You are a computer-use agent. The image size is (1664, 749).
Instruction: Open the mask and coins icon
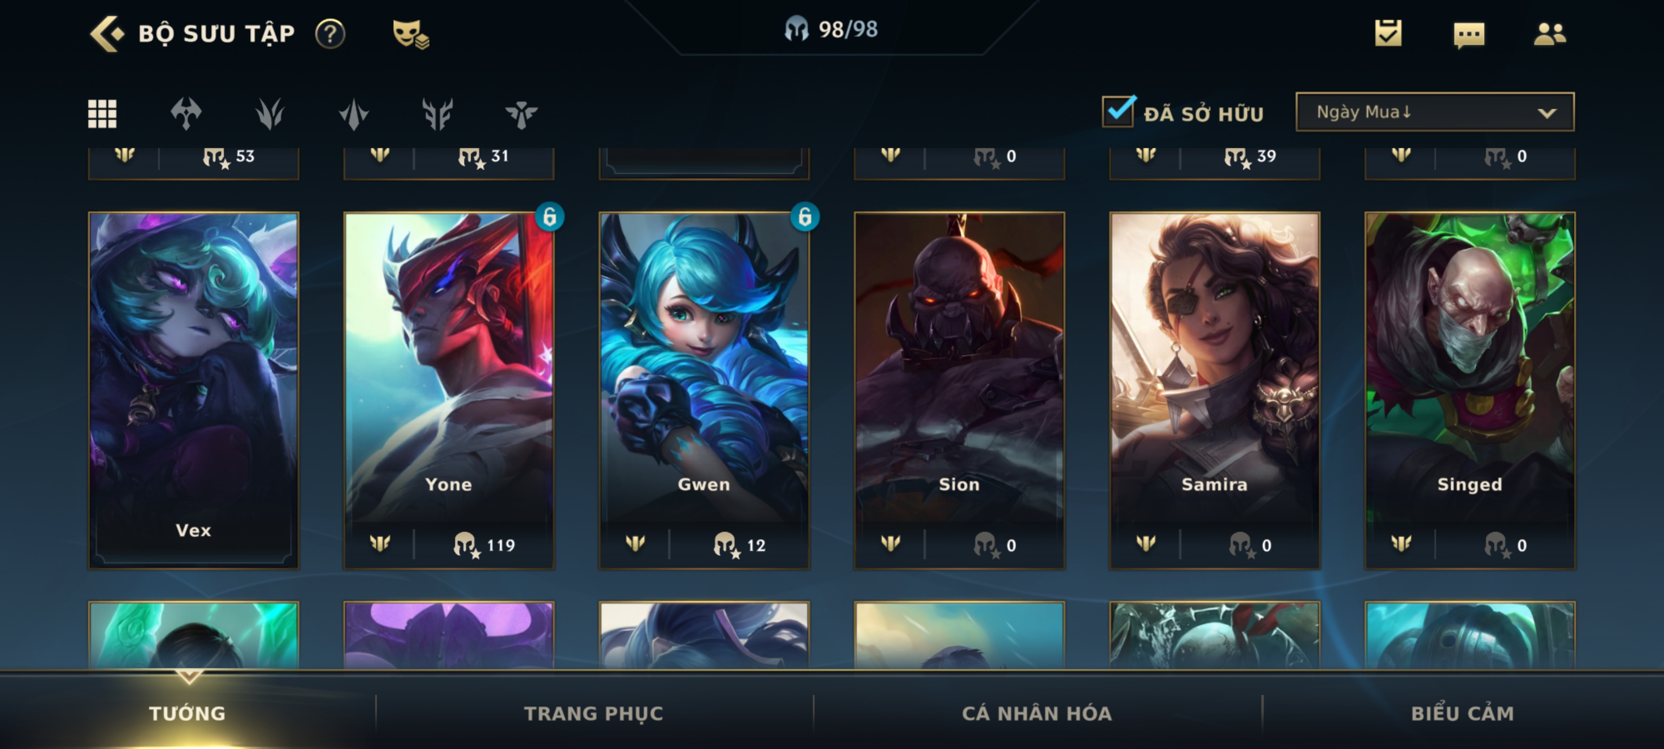(x=411, y=34)
